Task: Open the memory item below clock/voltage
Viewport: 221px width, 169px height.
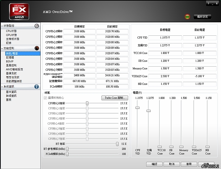Action: click(x=10, y=57)
